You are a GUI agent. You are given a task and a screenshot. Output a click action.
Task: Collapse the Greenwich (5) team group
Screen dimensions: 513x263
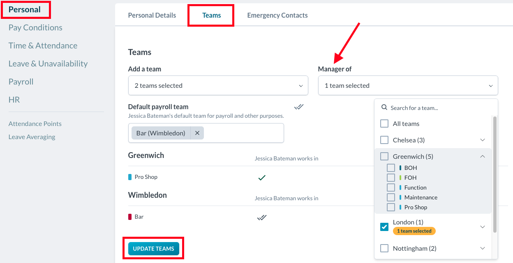[483, 156]
